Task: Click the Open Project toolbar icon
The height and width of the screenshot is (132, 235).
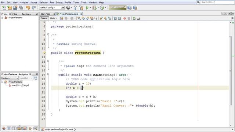Action: point(15,8)
